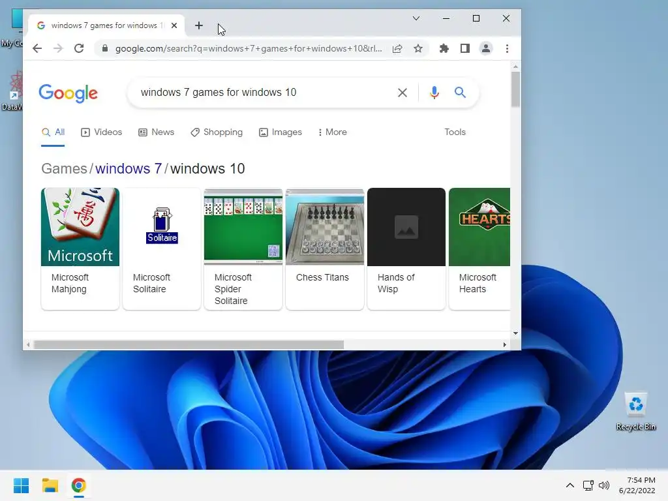Viewport: 668px width, 501px height.
Task: Click the 'Microsoft Mahjong' title text
Action: point(70,283)
